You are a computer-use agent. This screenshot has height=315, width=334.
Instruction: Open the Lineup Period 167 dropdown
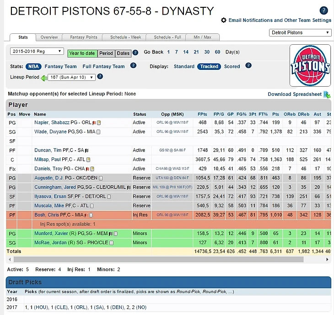(71, 78)
